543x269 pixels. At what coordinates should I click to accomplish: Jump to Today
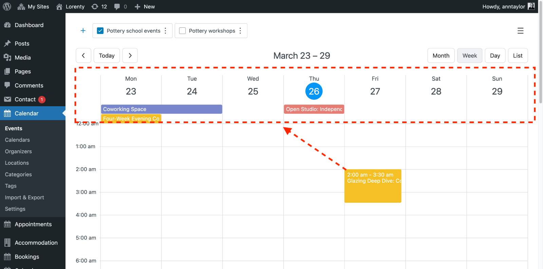[x=107, y=55]
